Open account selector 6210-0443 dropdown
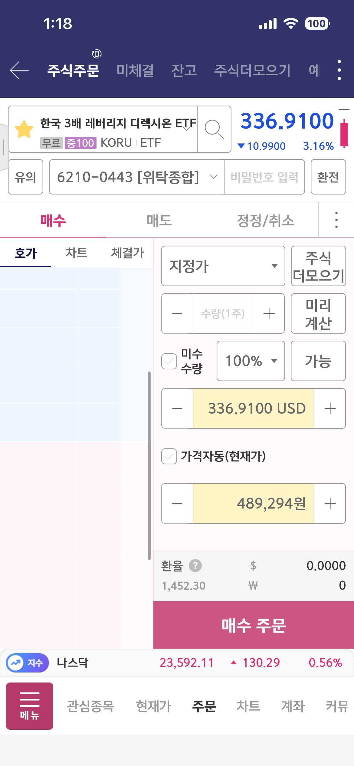This screenshot has height=766, width=354. (137, 177)
